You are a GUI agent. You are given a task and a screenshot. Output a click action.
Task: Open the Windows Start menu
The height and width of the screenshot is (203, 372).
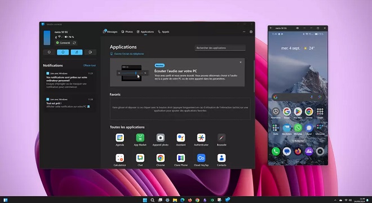[x=145, y=200]
